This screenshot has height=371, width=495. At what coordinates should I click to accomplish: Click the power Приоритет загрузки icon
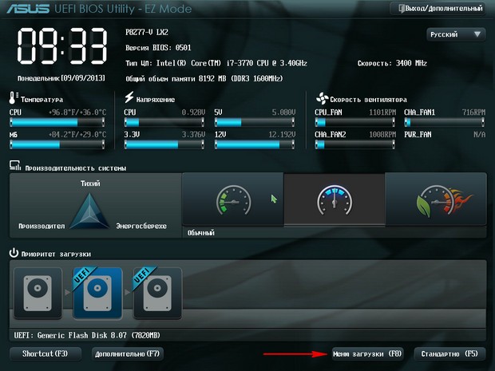click(x=14, y=253)
